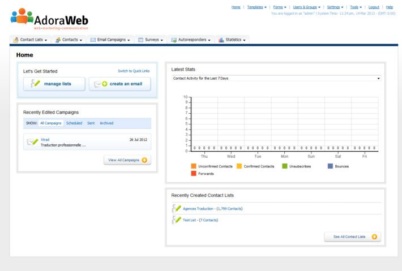
Task: Click the Xtrad campaign envelope icon
Action: [x=32, y=142]
